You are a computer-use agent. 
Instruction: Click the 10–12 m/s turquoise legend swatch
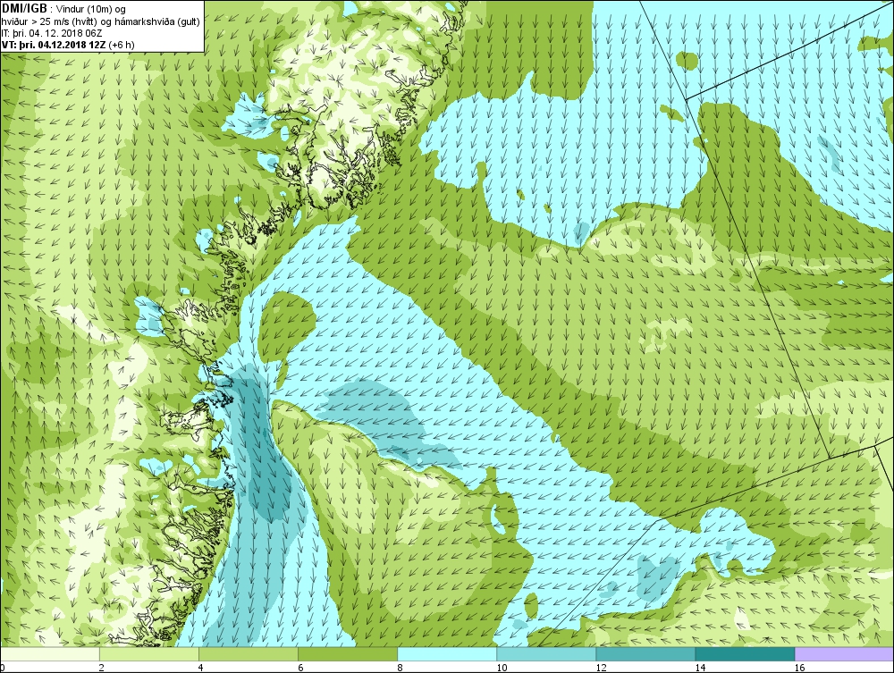click(546, 654)
